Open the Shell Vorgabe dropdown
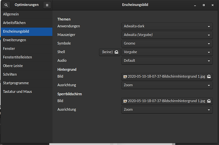The image size is (219, 145). coord(167,52)
